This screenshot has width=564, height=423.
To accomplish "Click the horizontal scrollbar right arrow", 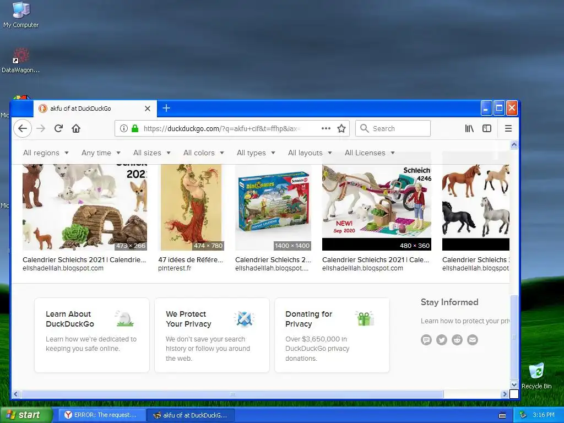I will [505, 394].
